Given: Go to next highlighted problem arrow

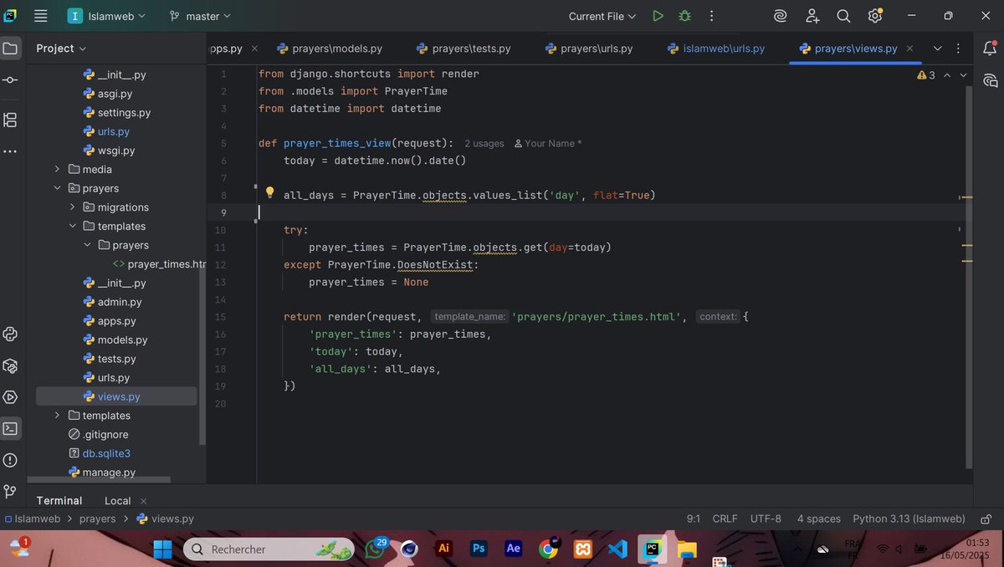Looking at the screenshot, I should point(963,75).
